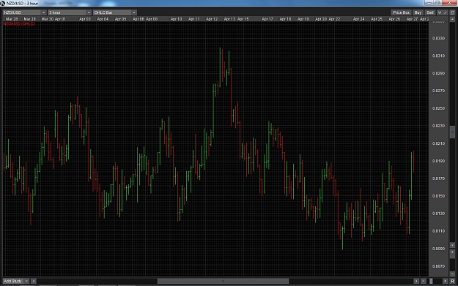Click the horizontal scrollbar thumb

(x=224, y=281)
